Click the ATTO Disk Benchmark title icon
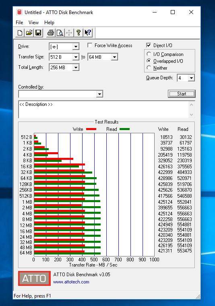 point(19,12)
